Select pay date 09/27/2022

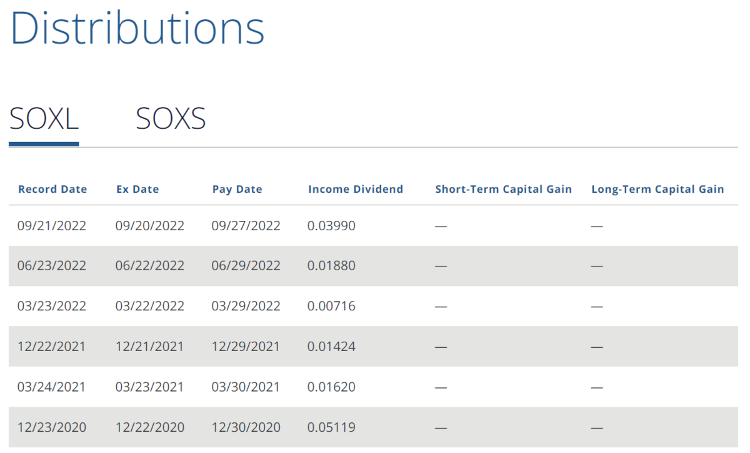point(246,226)
